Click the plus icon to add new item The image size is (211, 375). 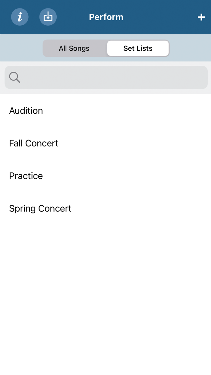[201, 17]
